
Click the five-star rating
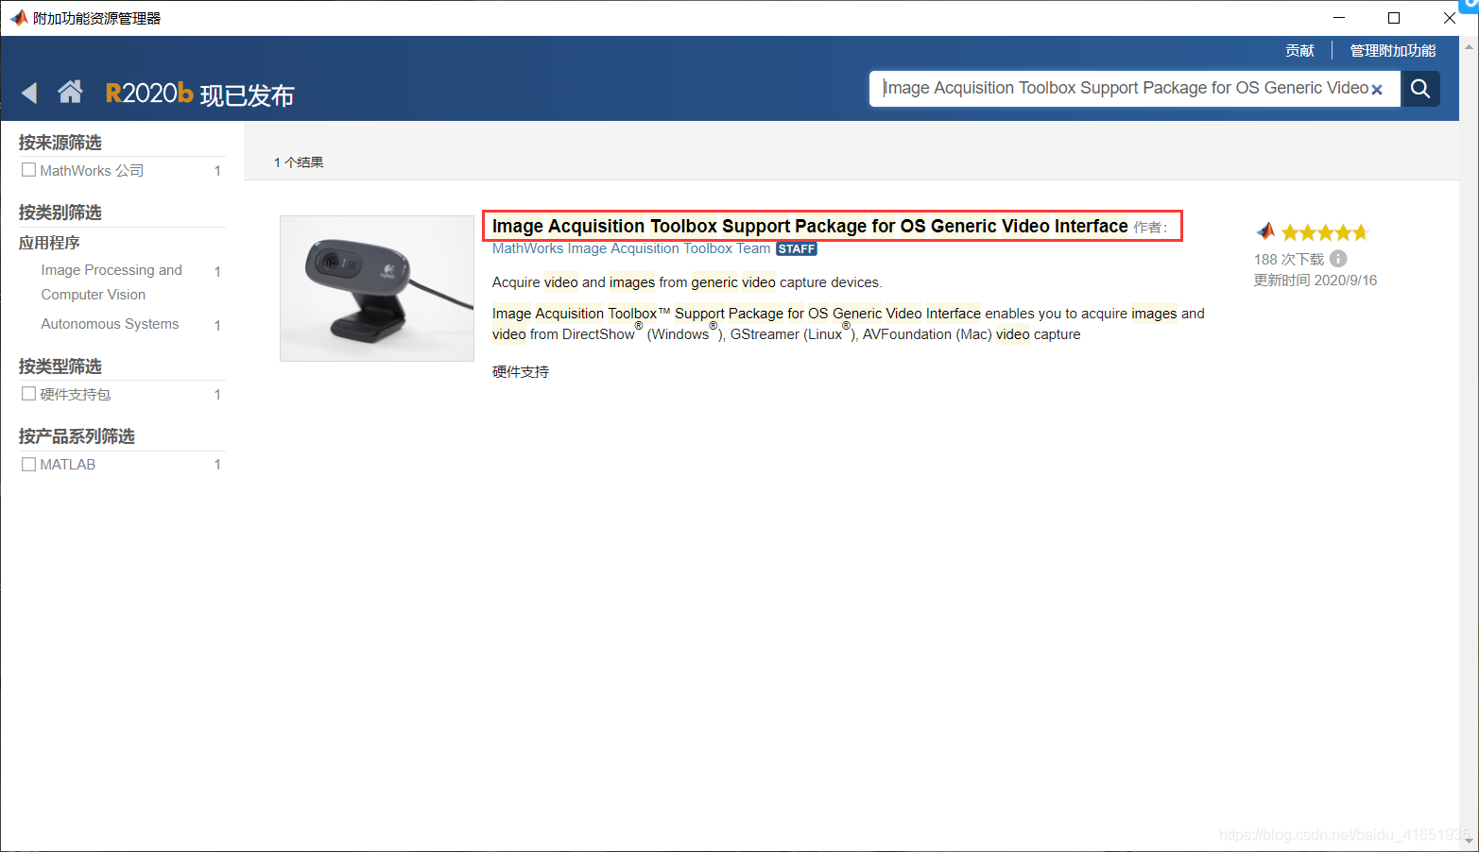(1324, 232)
